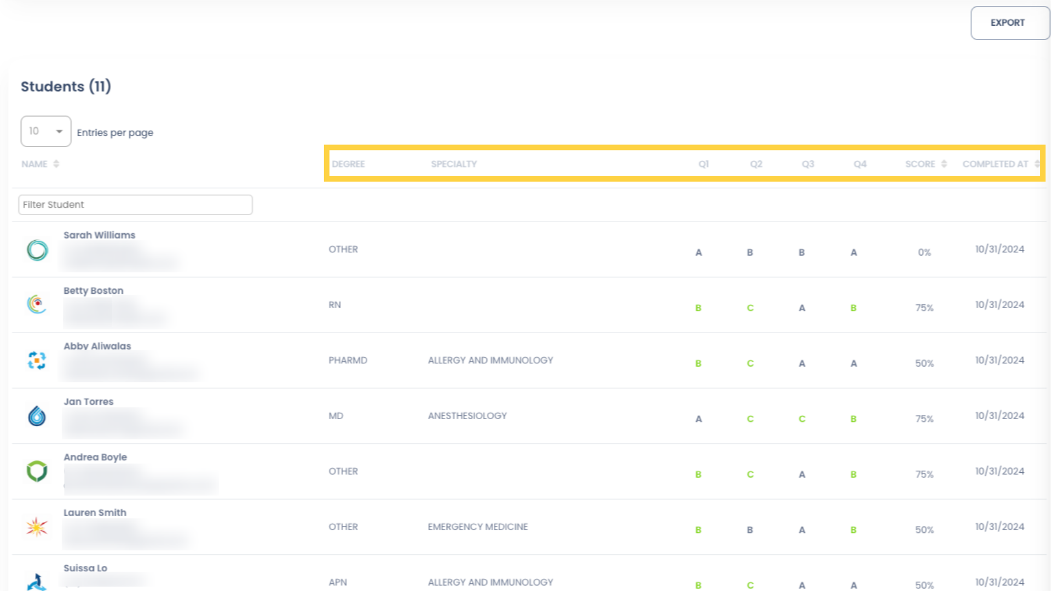
Task: Select the DEGREE column header
Action: click(348, 164)
